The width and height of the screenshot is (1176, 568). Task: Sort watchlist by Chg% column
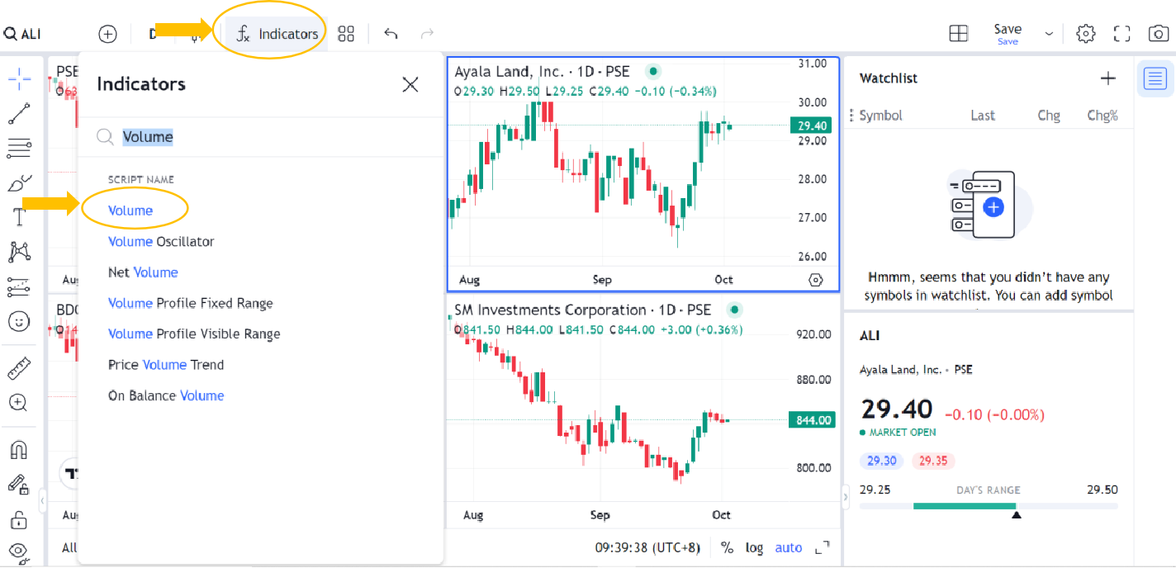point(1102,116)
